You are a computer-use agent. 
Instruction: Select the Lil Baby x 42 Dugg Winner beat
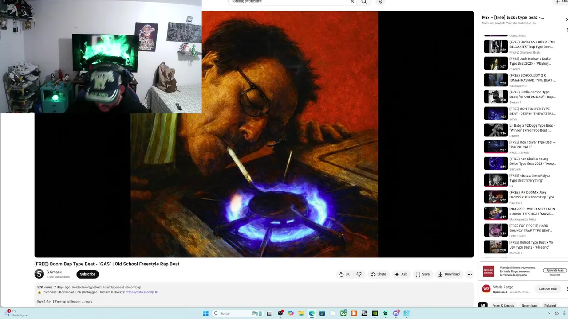pyautogui.click(x=520, y=130)
